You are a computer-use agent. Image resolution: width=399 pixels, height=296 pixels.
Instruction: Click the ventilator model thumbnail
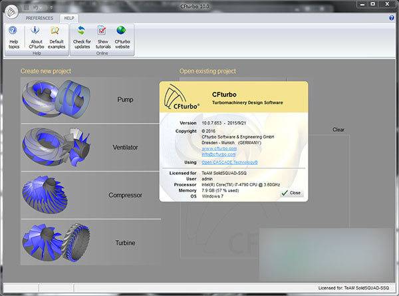pyautogui.click(x=56, y=147)
